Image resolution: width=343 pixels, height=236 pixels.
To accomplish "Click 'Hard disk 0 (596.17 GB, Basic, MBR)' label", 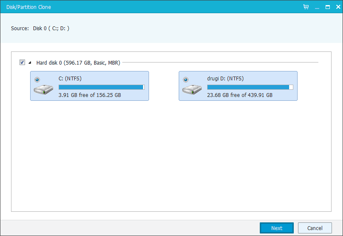I will tap(78, 63).
